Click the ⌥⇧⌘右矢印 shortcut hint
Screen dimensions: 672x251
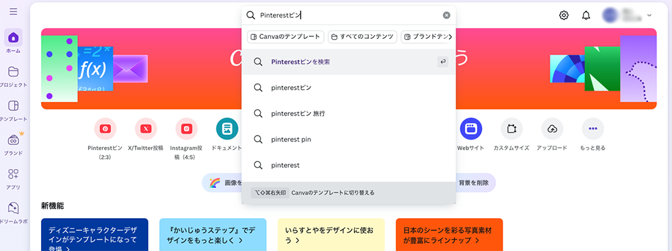(x=270, y=193)
